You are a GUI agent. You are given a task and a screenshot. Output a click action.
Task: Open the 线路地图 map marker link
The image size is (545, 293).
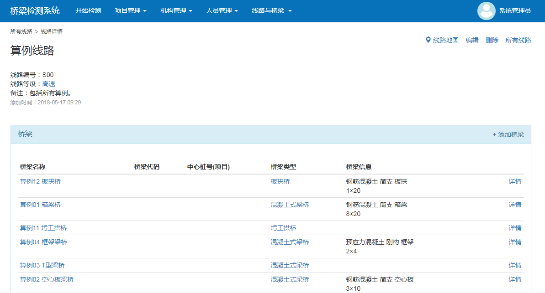[x=442, y=40]
